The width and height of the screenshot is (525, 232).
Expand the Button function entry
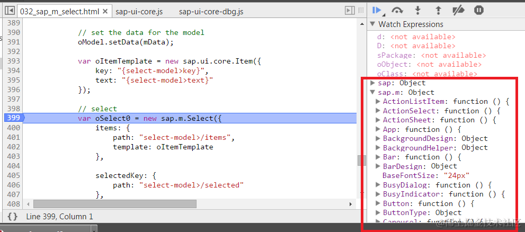(x=378, y=203)
